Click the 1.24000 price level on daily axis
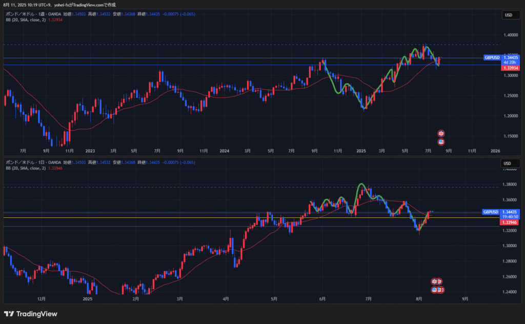Screen dimensions: 525x324 tap(509, 292)
